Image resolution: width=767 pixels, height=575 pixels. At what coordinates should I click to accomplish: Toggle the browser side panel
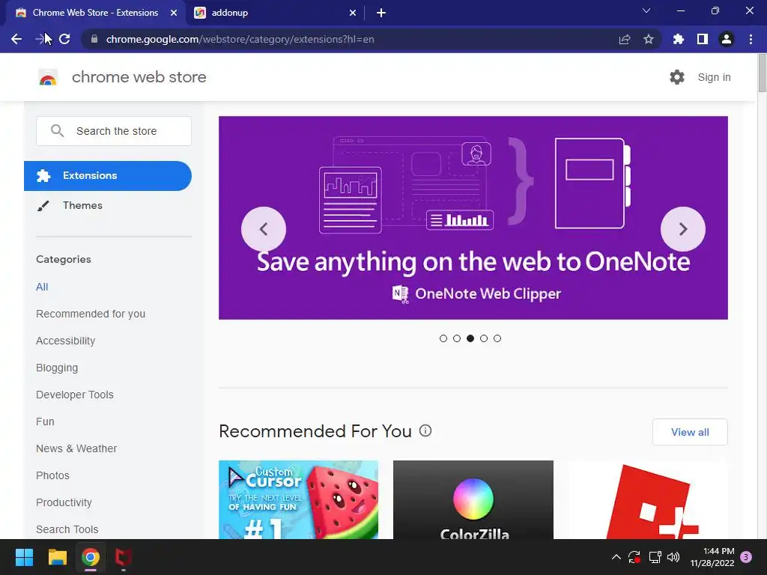[703, 39]
